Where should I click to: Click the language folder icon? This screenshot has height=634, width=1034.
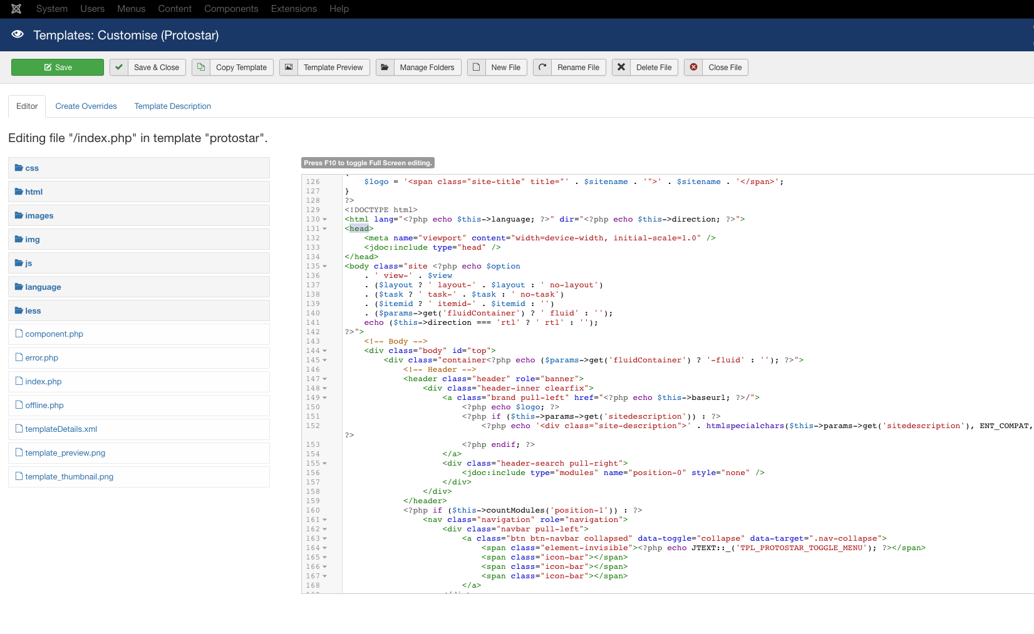click(19, 287)
